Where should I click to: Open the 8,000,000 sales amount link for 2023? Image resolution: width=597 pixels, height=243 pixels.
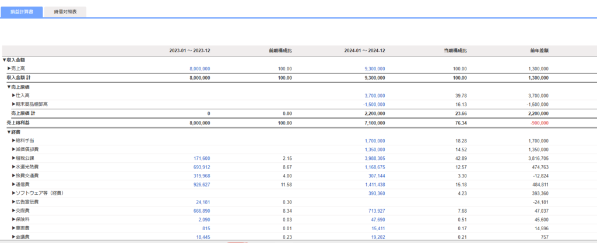(x=199, y=69)
